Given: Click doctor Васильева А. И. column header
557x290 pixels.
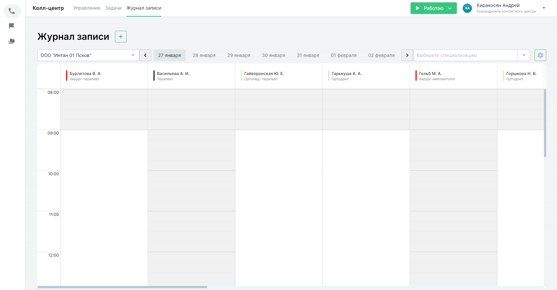Looking at the screenshot, I should 191,76.
